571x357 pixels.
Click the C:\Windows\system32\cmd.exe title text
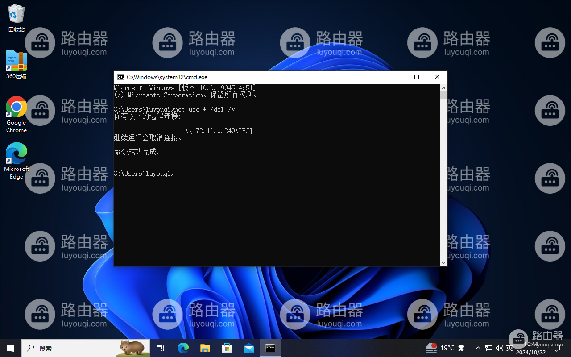pos(167,77)
